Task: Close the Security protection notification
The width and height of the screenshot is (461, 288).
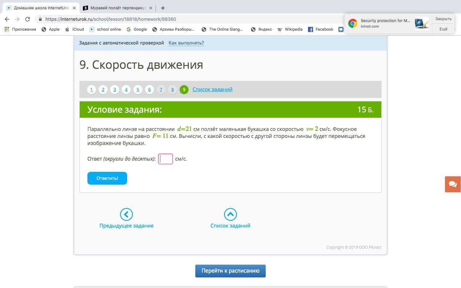Action: 443,19
